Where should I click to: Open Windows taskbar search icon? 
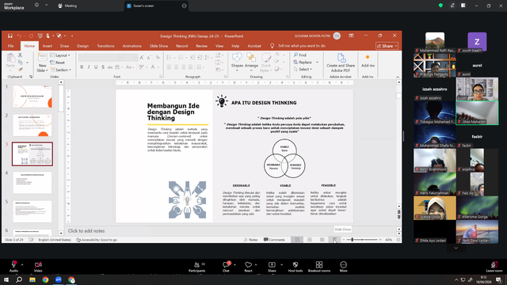coord(19,279)
